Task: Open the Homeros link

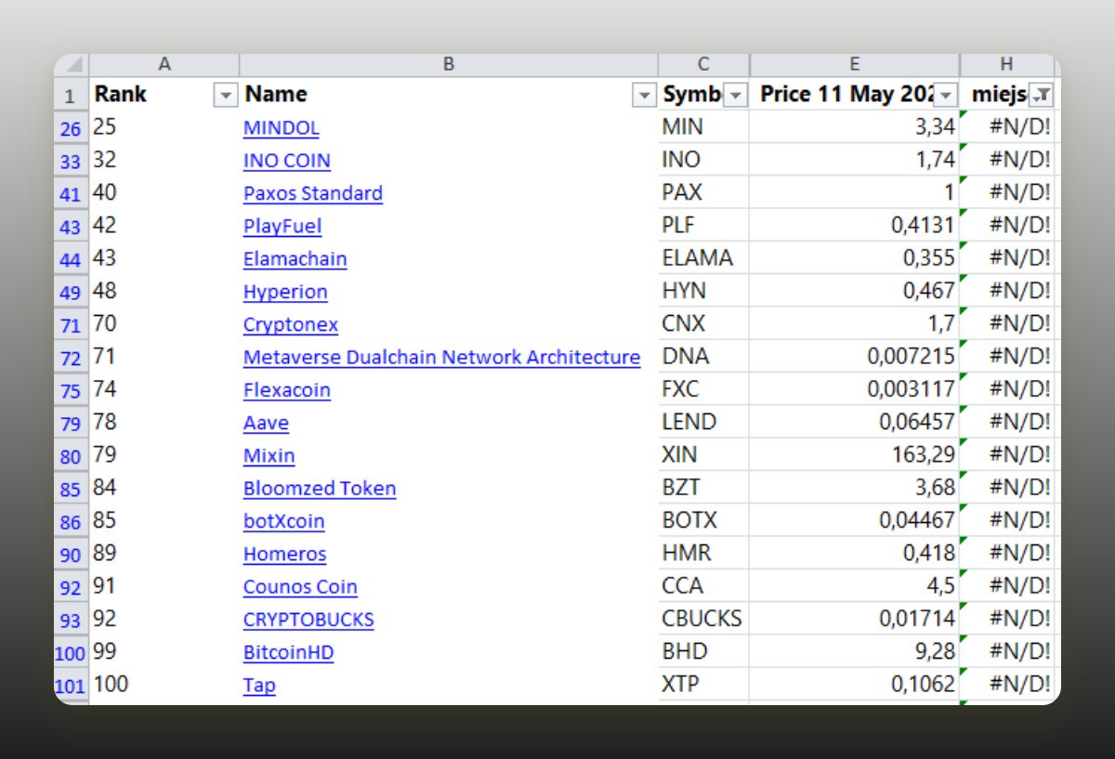Action: (285, 555)
